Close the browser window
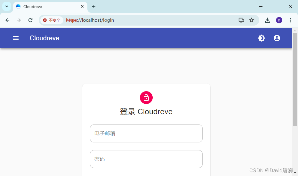 pyautogui.click(x=290, y=6)
